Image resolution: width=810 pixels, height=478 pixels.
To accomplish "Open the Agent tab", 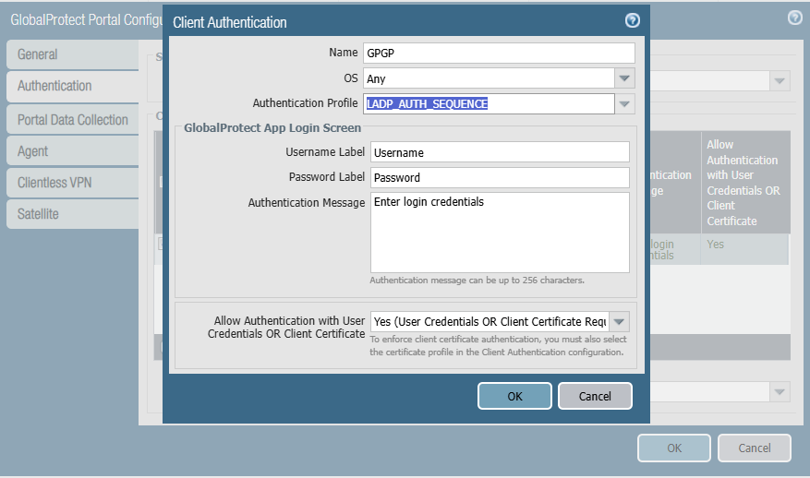I will (x=73, y=151).
